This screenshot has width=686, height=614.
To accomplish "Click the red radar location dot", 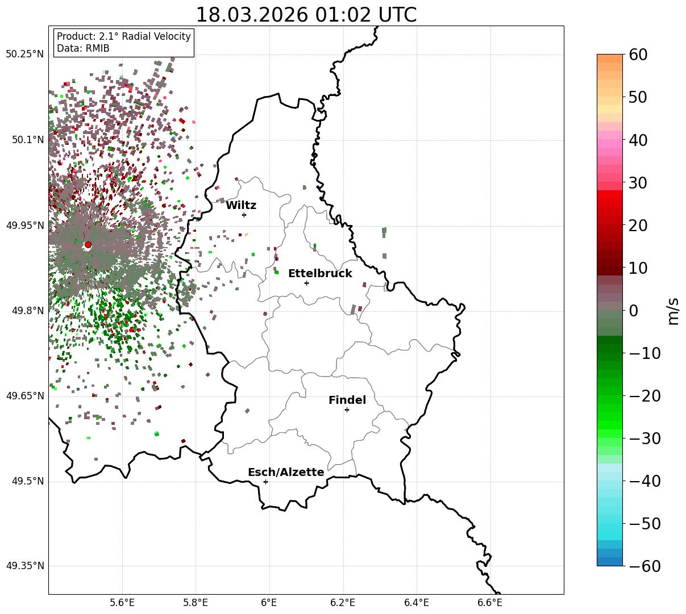I will click(88, 245).
